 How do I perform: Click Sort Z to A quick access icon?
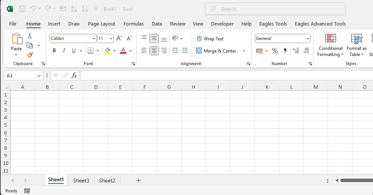pyautogui.click(x=85, y=9)
